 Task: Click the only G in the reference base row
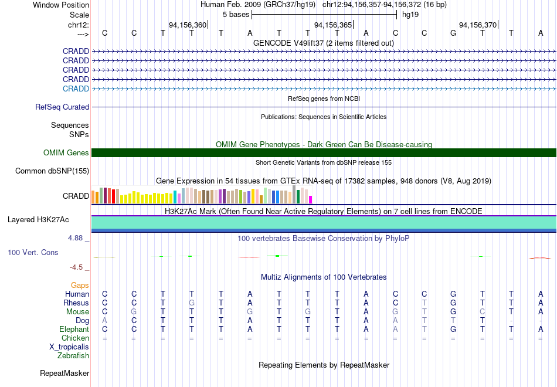(x=453, y=33)
